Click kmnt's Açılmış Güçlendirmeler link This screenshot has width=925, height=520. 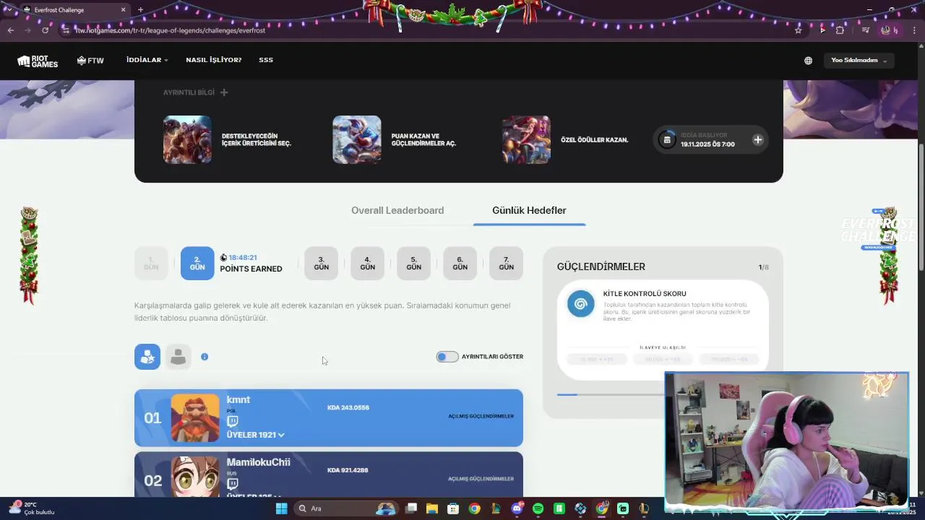(x=481, y=417)
